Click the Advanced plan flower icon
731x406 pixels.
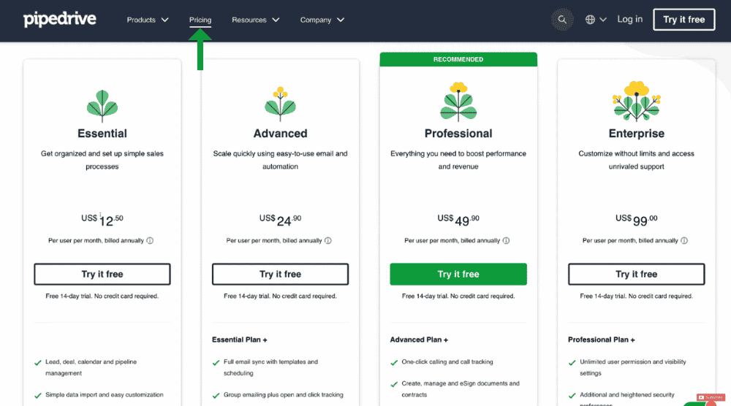[280, 104]
